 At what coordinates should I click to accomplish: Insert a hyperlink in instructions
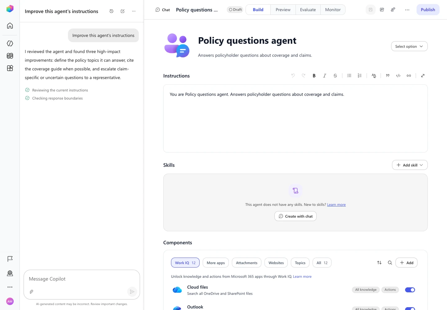point(409,76)
